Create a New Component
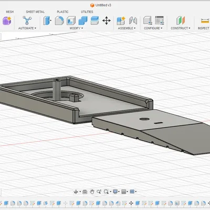The width and height of the screenshot is (210, 210). click(121, 20)
